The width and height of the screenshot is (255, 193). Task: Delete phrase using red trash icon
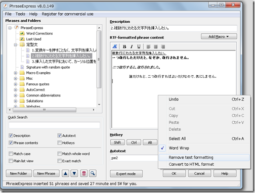click(84, 173)
